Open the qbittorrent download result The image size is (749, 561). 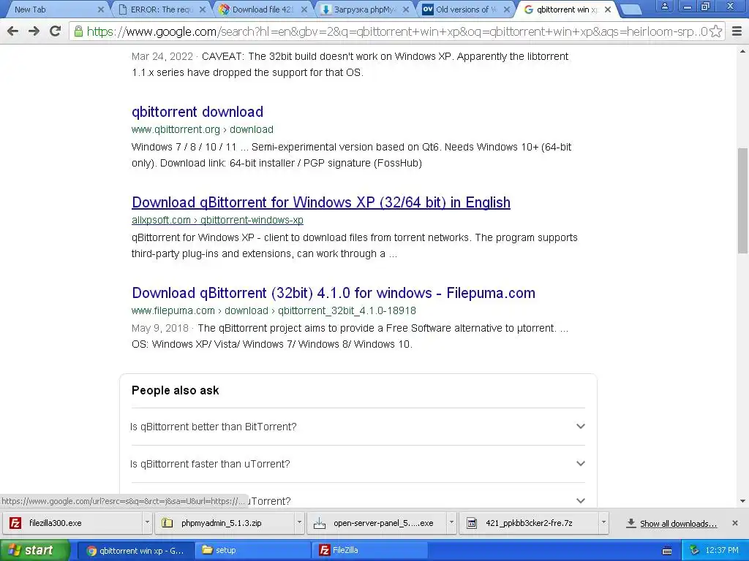(x=197, y=112)
